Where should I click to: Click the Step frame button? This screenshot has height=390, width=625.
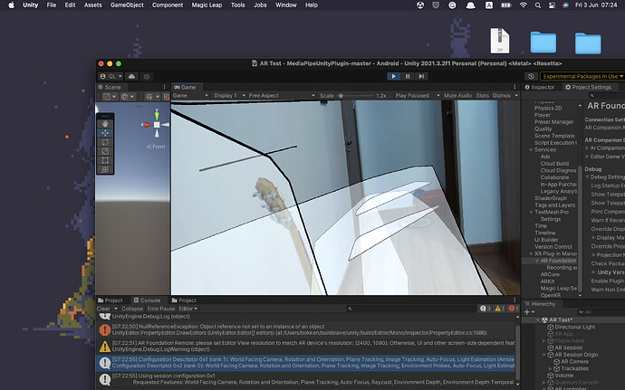(x=421, y=77)
